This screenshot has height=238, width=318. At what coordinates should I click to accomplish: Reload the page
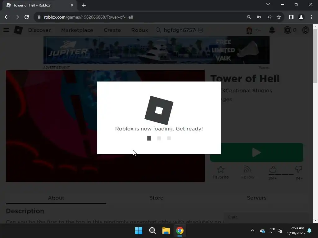(27, 17)
